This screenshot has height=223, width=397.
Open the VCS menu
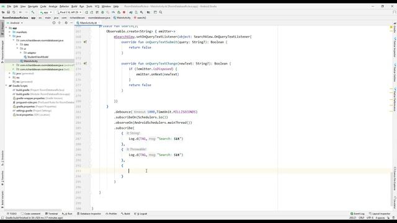pos(97,6)
